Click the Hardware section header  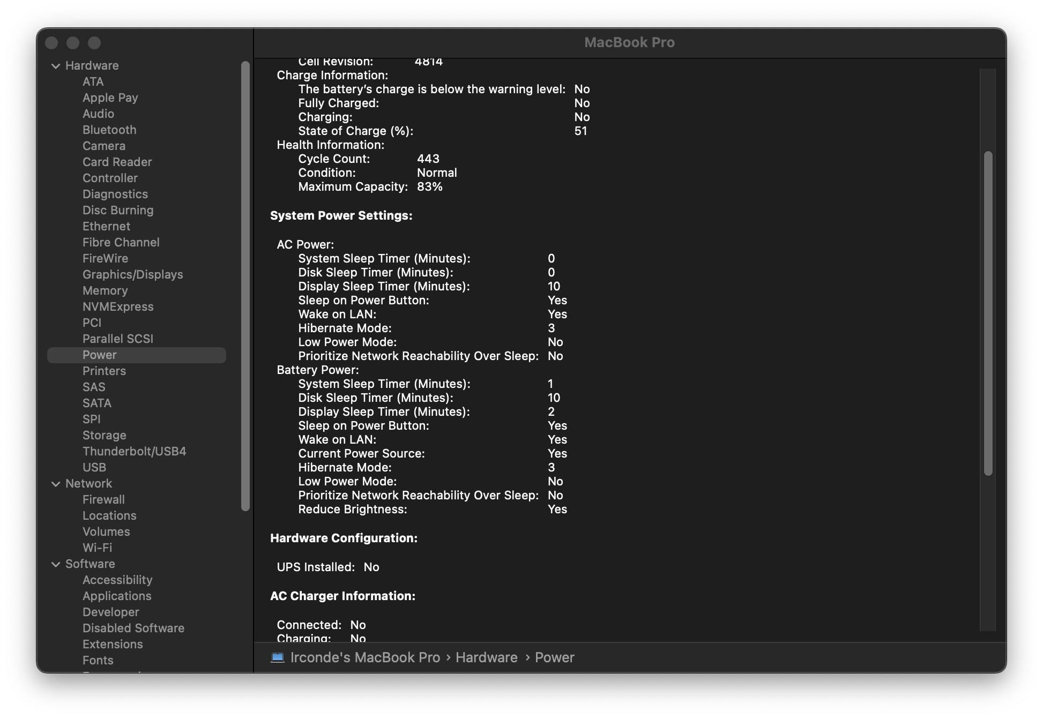92,65
